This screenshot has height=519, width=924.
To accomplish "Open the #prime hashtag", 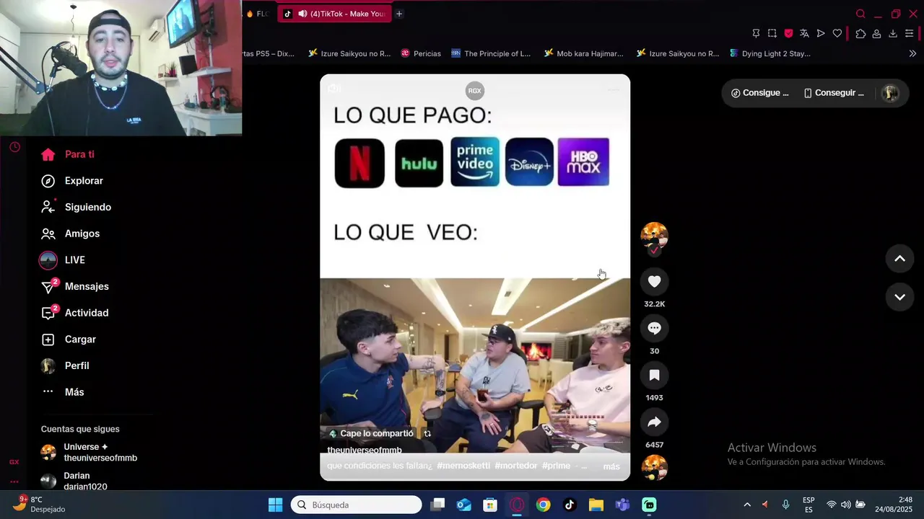I will [x=557, y=466].
